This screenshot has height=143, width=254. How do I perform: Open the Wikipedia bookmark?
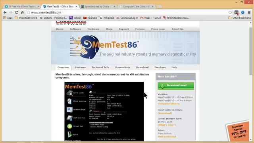point(107,18)
